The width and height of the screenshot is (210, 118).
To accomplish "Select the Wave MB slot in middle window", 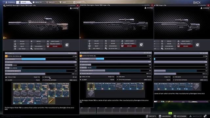I will click(x=126, y=86).
